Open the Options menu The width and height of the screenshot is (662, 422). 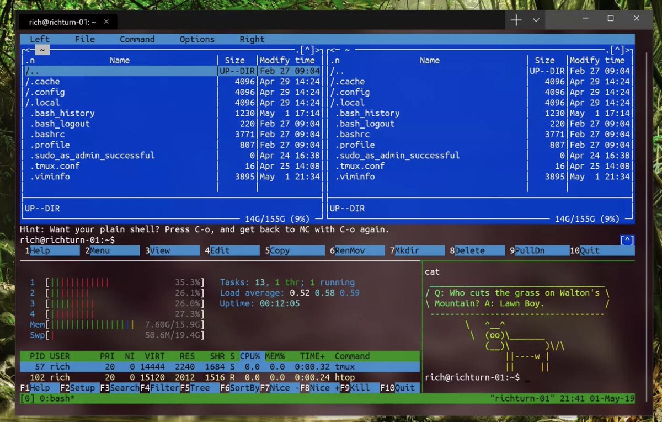click(x=197, y=39)
